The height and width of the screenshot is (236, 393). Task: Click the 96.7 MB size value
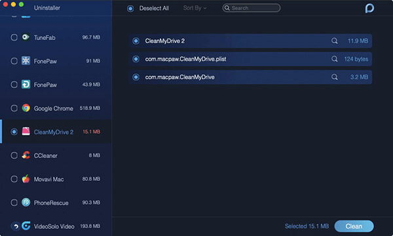(x=91, y=37)
